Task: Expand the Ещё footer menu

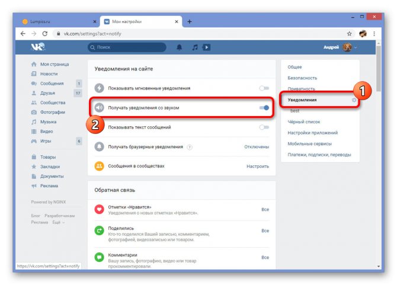Action: pos(58,222)
